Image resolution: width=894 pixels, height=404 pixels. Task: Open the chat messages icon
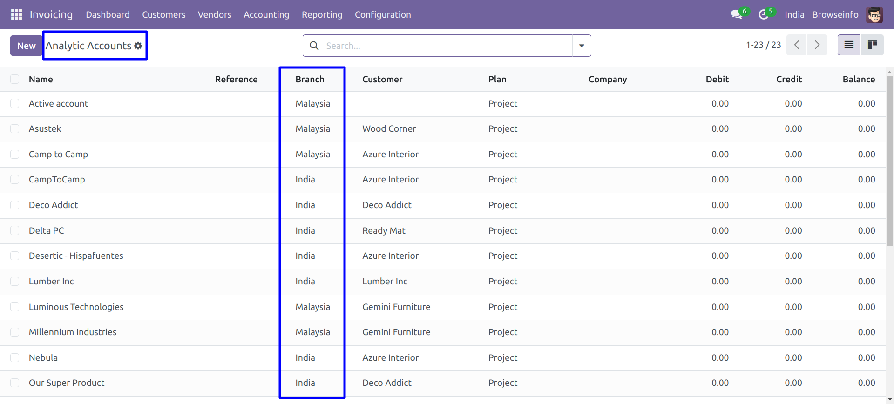pyautogui.click(x=736, y=14)
